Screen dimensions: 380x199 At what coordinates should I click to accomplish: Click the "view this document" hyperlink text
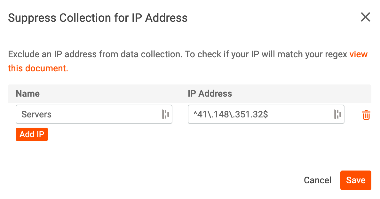click(38, 68)
